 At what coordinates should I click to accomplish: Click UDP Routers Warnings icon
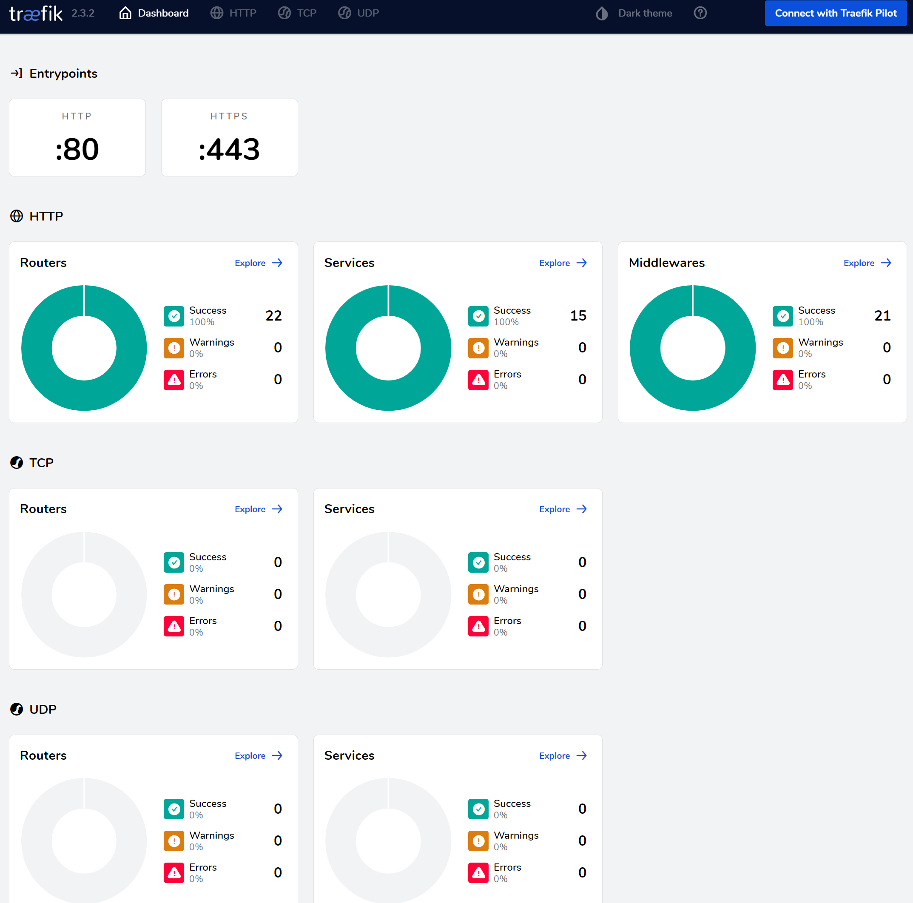[x=174, y=841]
